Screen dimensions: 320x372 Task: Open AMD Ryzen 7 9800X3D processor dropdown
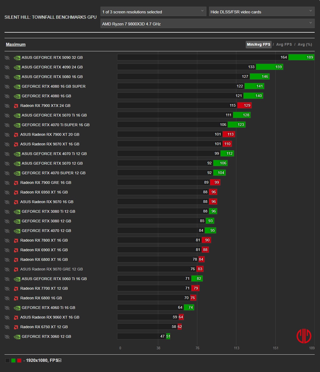tap(207, 24)
